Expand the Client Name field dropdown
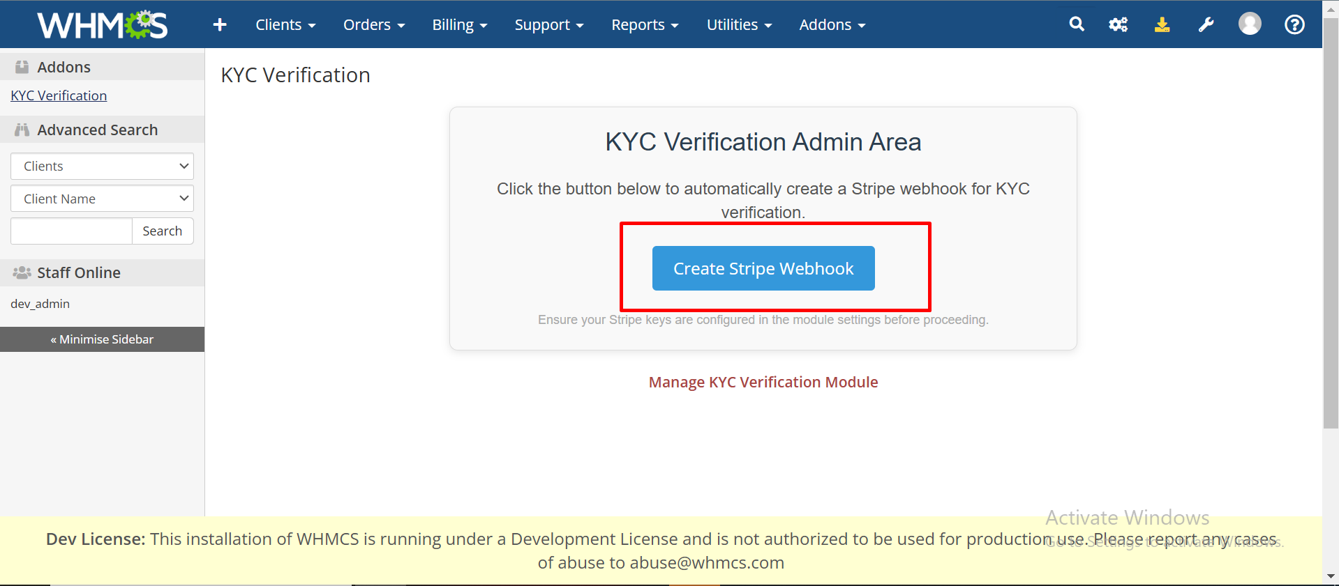The height and width of the screenshot is (586, 1339). pyautogui.click(x=102, y=199)
